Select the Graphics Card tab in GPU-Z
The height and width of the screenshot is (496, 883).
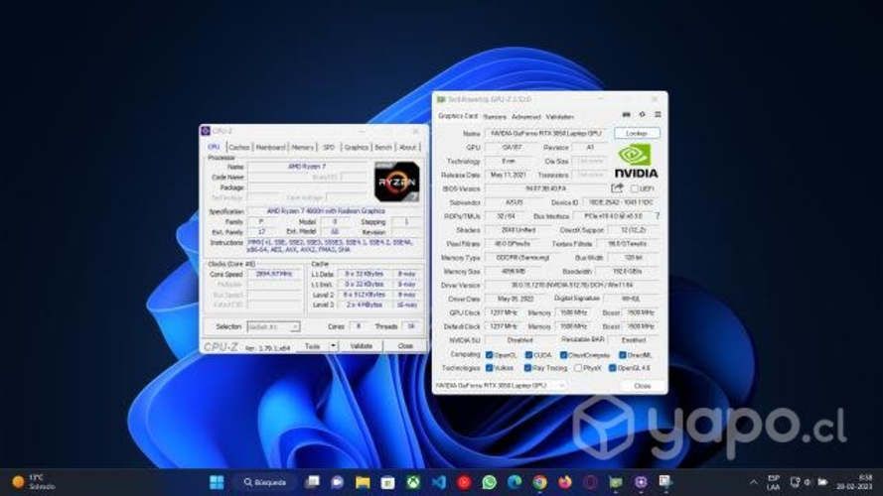coord(458,116)
